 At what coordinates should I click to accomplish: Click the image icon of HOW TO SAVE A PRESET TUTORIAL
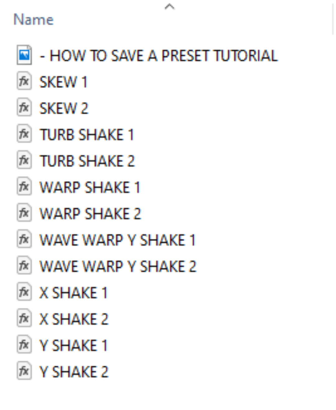(x=24, y=55)
